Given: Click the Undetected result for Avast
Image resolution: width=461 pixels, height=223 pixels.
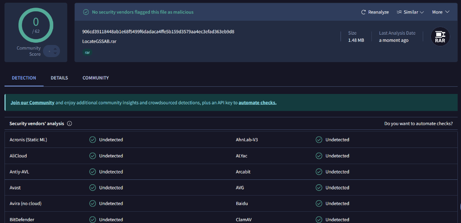Looking at the screenshot, I should tap(111, 187).
